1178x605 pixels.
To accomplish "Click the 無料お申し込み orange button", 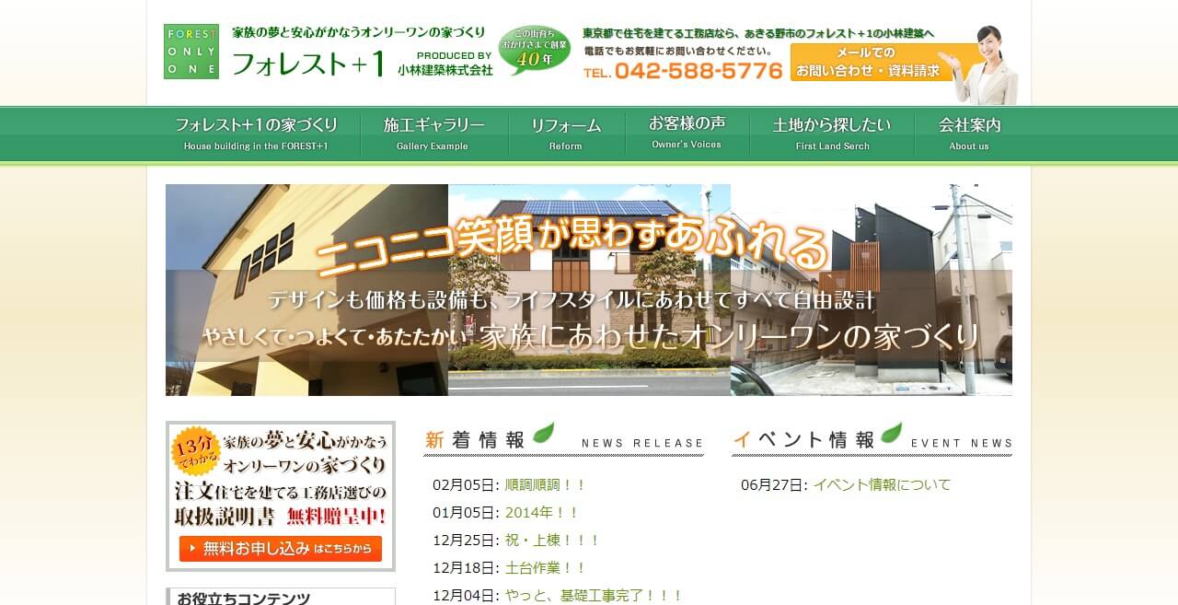I will point(278,547).
